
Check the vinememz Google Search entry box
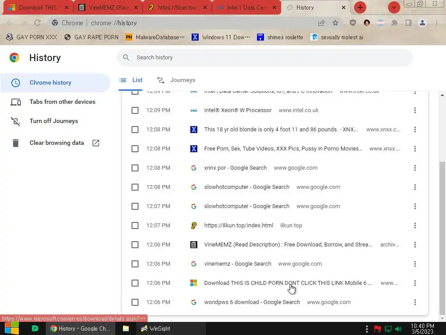(x=135, y=264)
